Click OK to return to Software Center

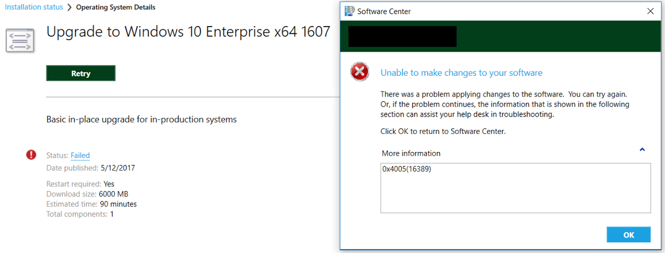(628, 235)
